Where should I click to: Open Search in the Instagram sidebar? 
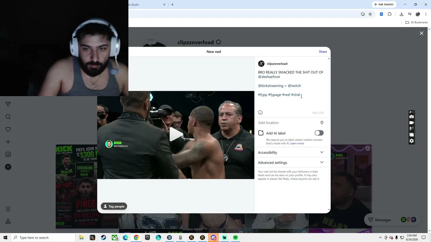point(8,117)
